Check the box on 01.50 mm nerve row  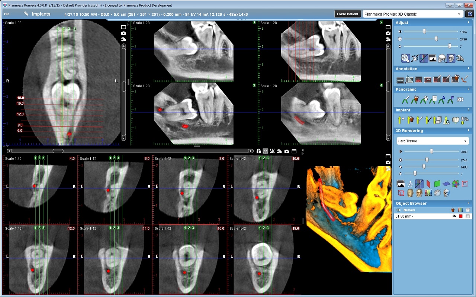click(x=467, y=216)
